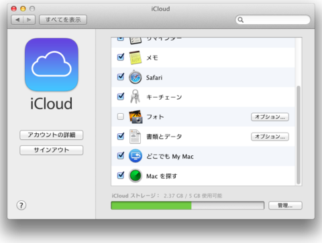Focus the search input field
The image size is (322, 243).
pyautogui.click(x=273, y=20)
